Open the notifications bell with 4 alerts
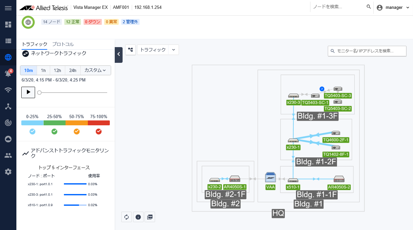The image size is (413, 230). click(8, 74)
